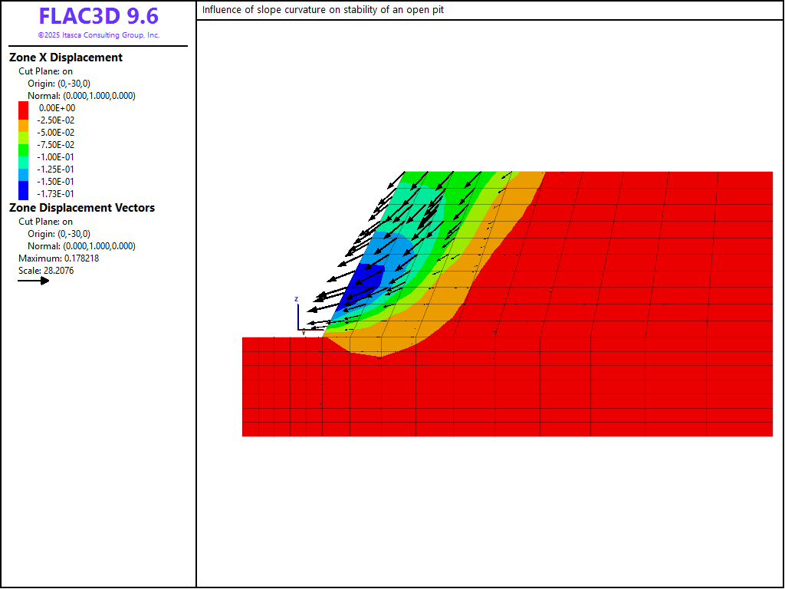
Task: Select the red 0.00E+00 legend swatch
Action: (23, 107)
